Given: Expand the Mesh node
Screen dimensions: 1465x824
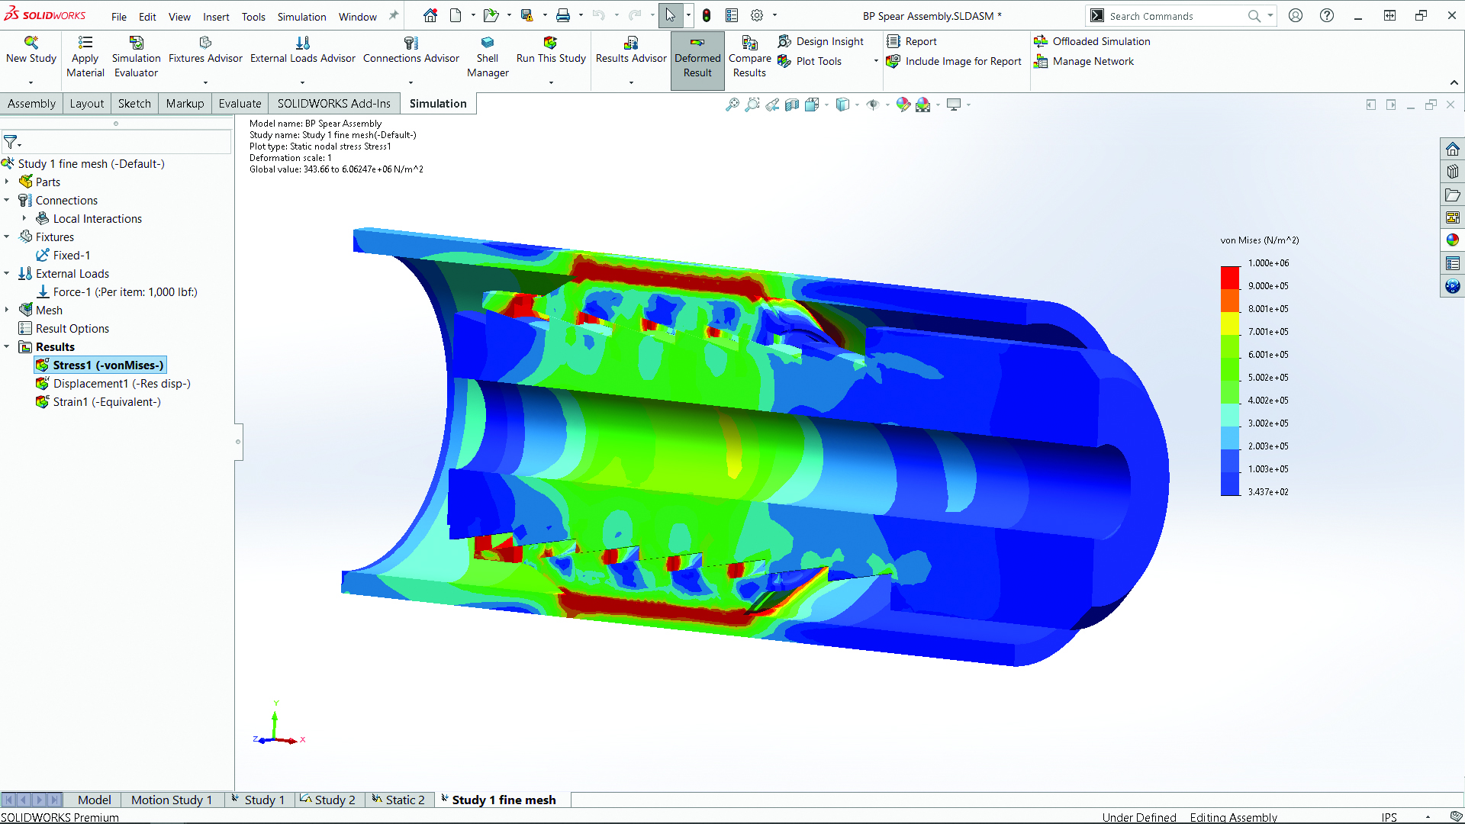Looking at the screenshot, I should (7, 310).
